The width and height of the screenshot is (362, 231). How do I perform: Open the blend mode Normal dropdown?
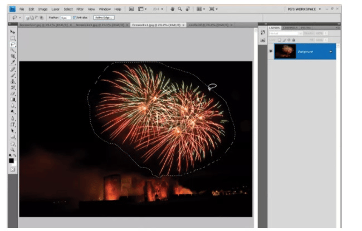(x=285, y=33)
